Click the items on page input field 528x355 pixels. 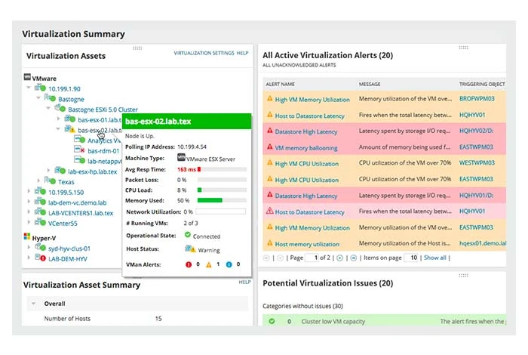(411, 258)
